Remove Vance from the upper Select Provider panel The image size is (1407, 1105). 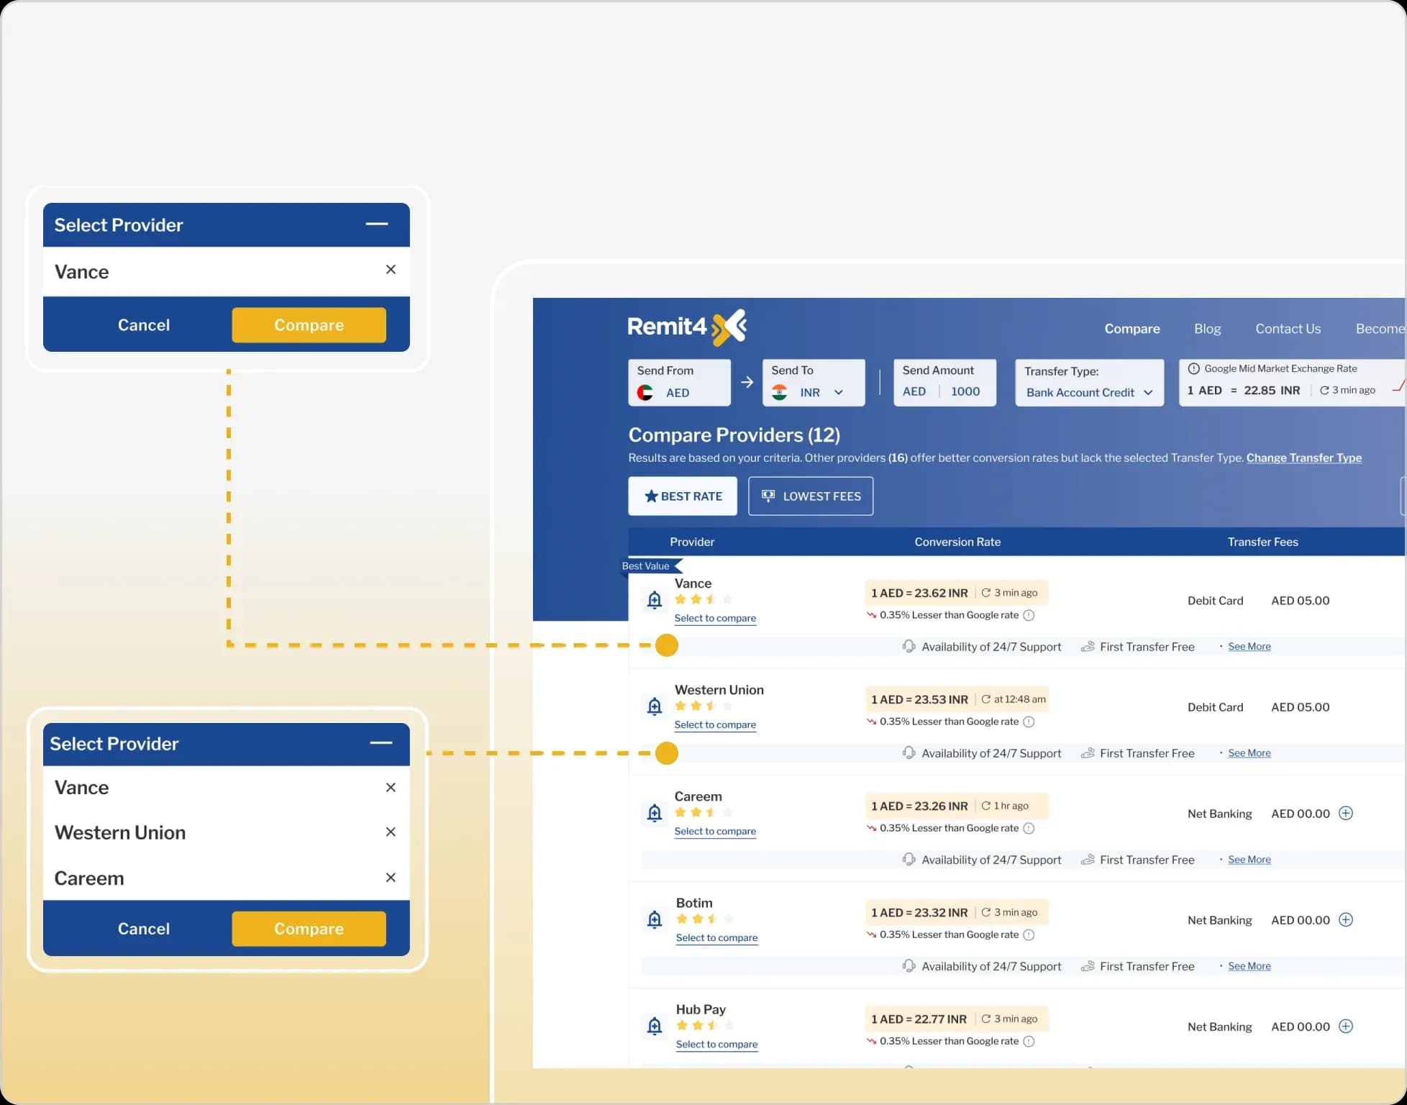[x=391, y=269]
